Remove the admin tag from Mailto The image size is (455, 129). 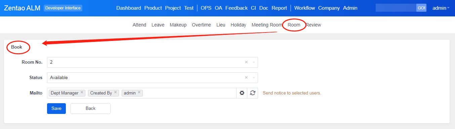click(x=139, y=93)
